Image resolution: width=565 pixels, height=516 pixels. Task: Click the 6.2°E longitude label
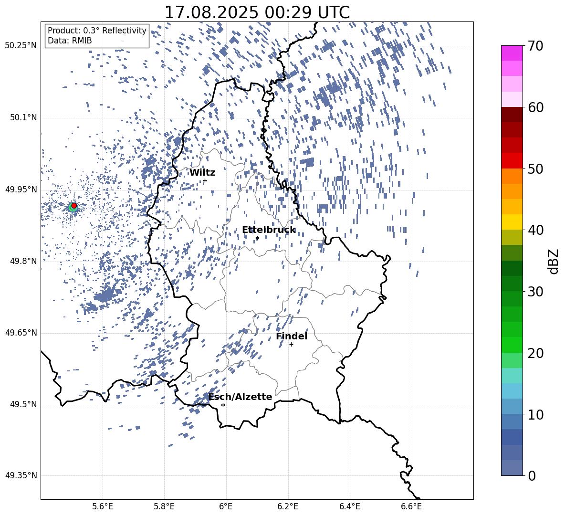coord(288,506)
